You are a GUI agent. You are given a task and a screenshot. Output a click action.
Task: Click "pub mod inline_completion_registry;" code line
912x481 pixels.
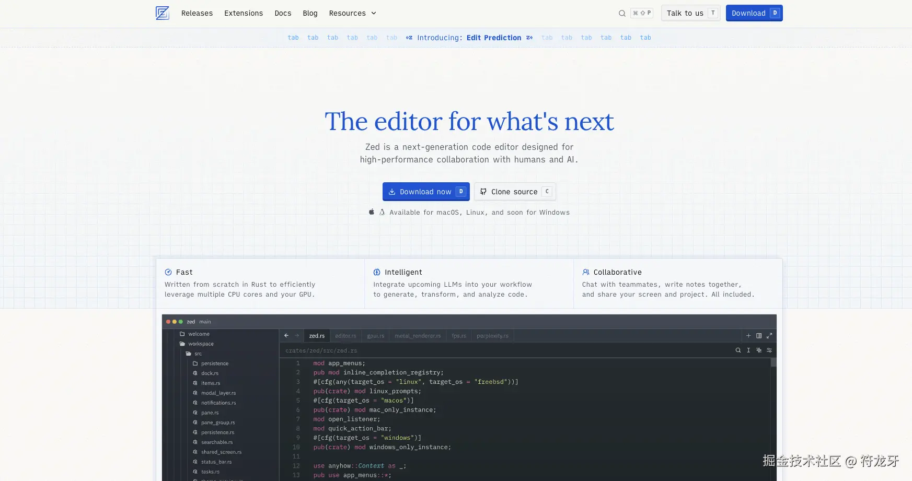(378, 373)
